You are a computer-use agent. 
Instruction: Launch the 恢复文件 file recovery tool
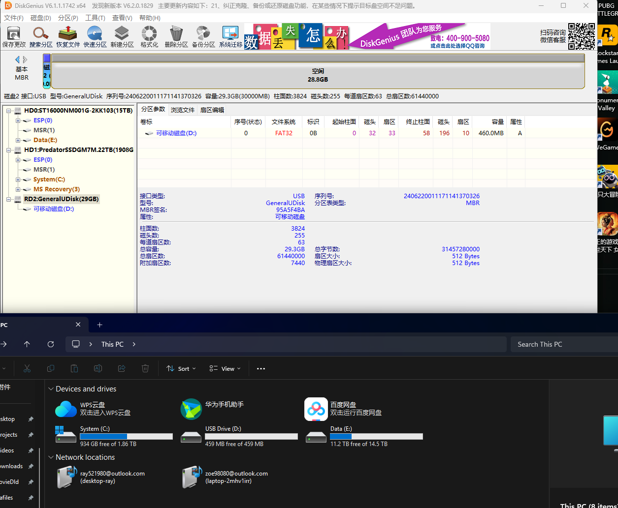pos(68,37)
